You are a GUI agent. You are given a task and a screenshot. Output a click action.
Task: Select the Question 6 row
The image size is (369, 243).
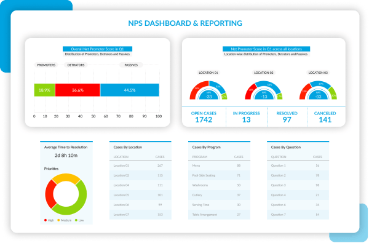(x=298, y=205)
